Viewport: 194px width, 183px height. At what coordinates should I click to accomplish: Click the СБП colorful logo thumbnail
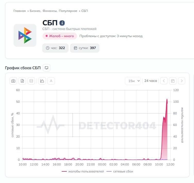click(x=25, y=35)
